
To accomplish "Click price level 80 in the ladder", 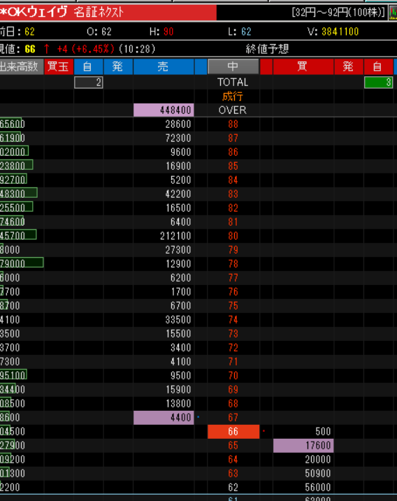I will coord(233,235).
